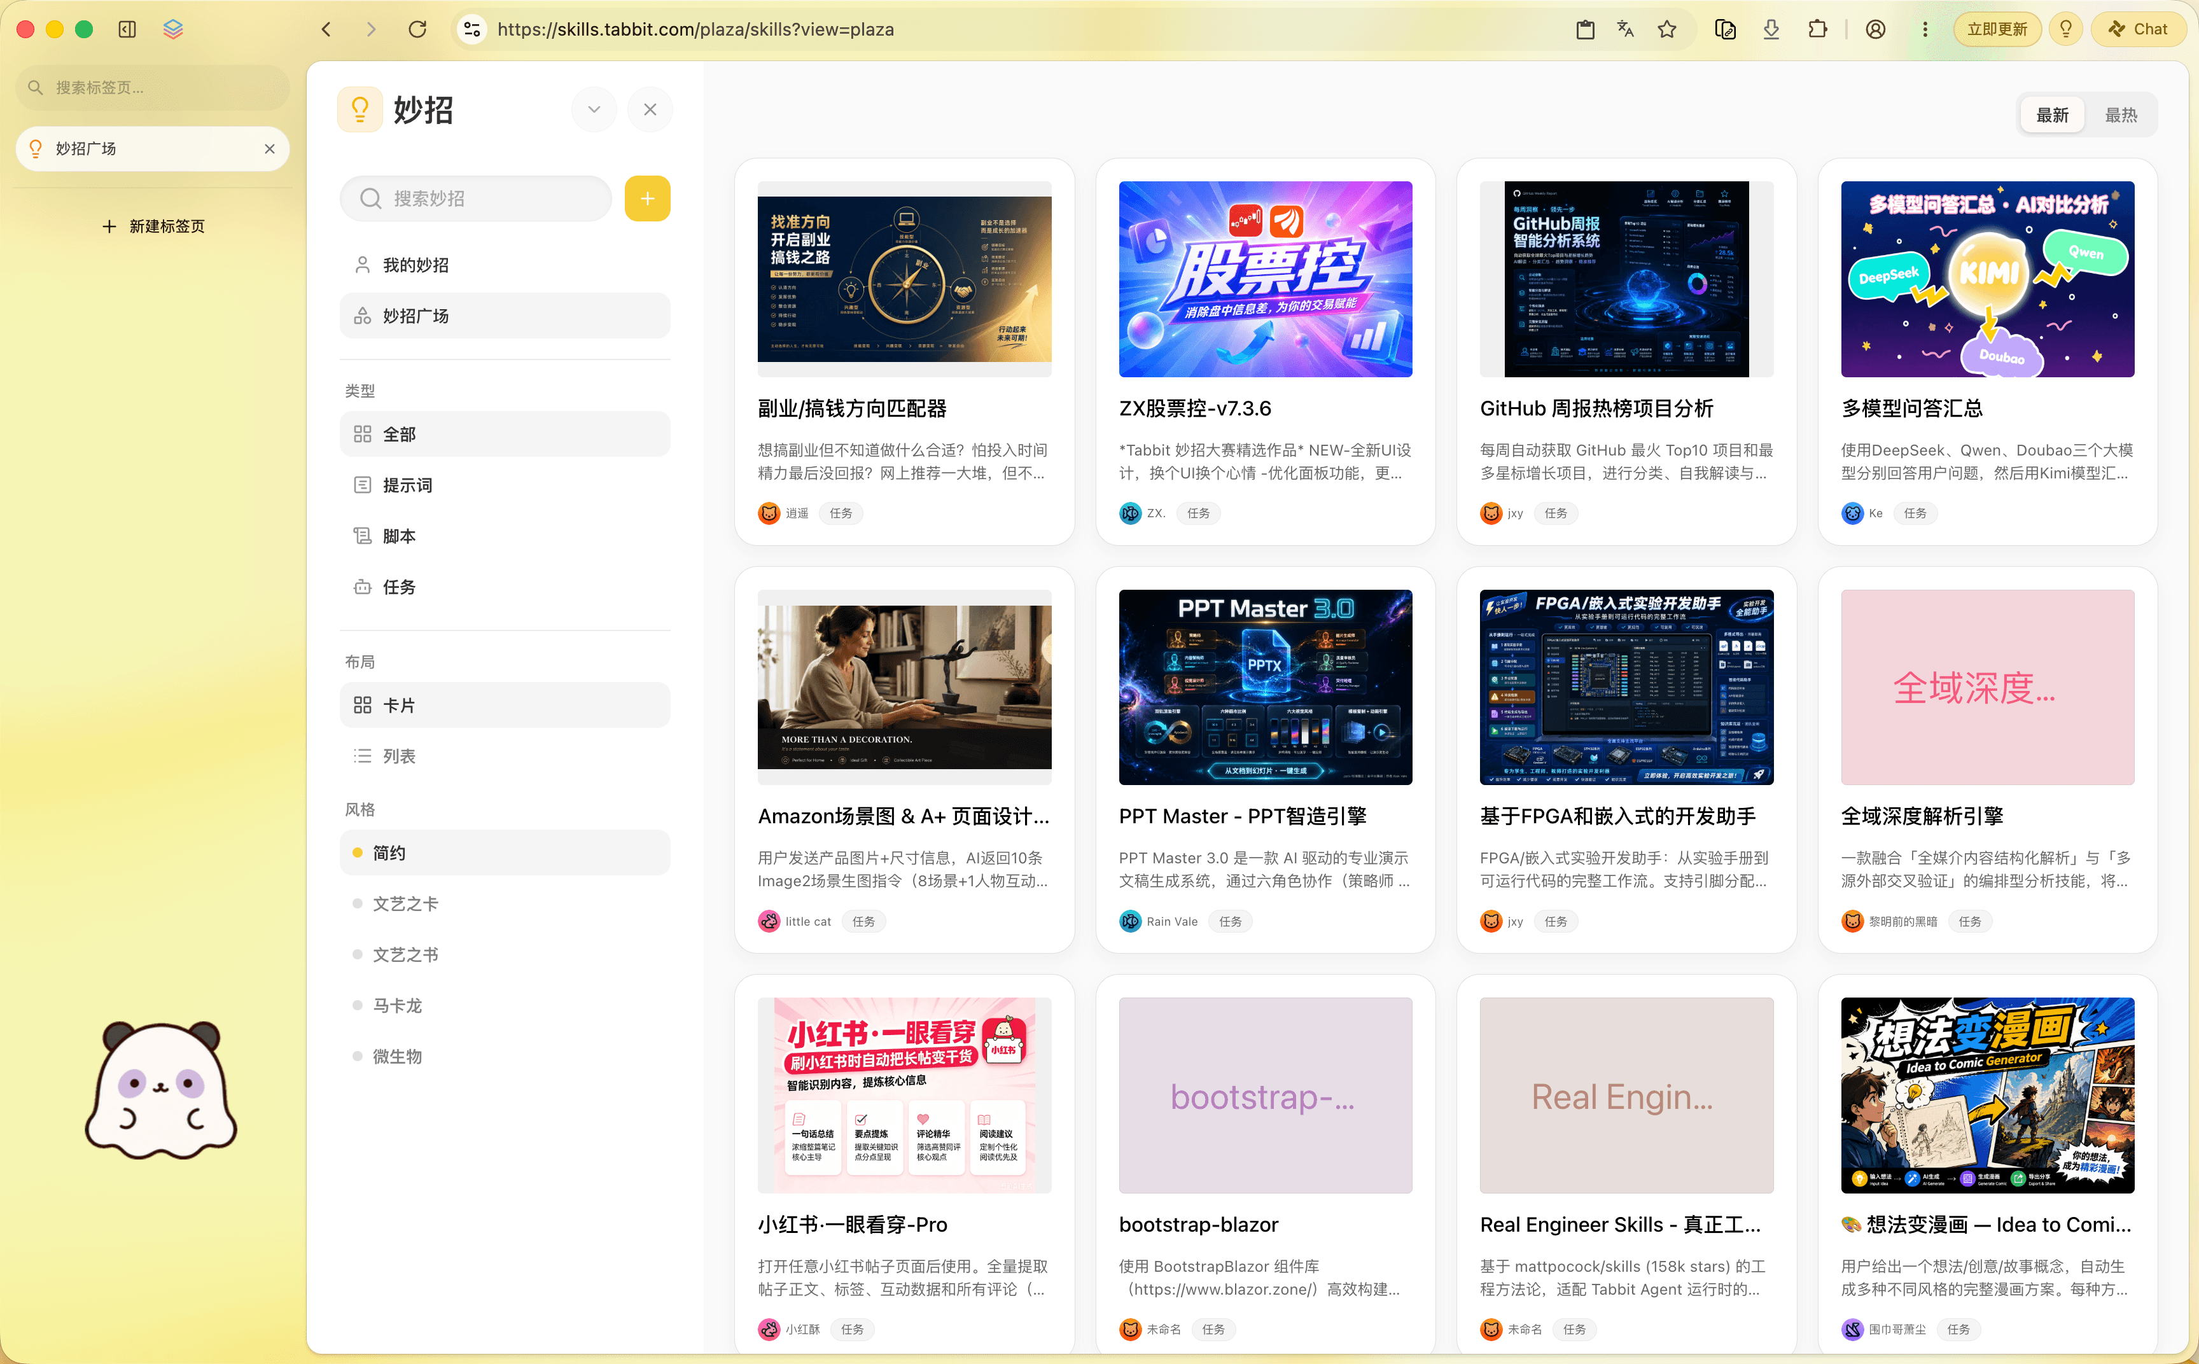Open PPT Master - PPT智造引擎 title
The width and height of the screenshot is (2199, 1364).
pyautogui.click(x=1243, y=816)
